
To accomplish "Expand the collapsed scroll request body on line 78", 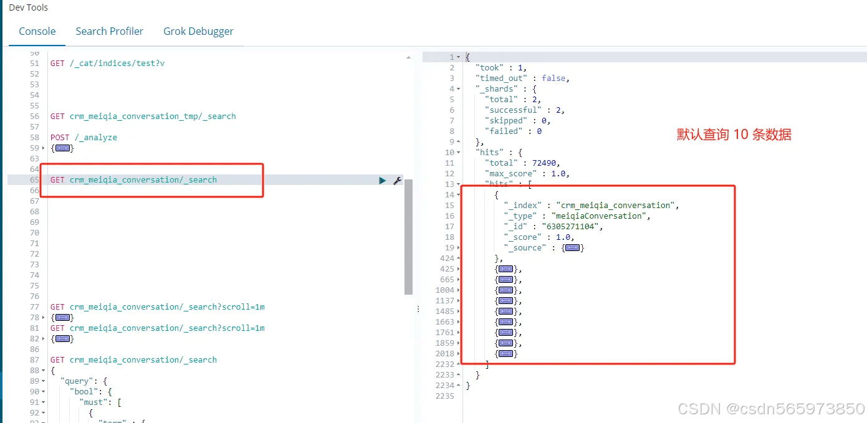I will 62,317.
